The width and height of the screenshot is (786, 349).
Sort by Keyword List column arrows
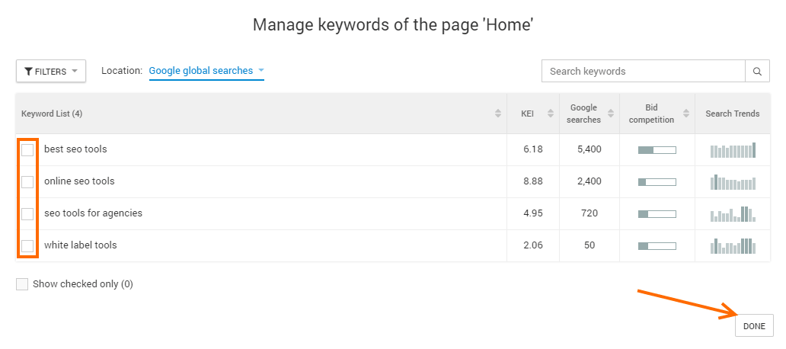click(x=498, y=114)
